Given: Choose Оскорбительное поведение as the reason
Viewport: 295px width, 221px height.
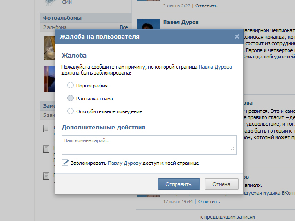Looking at the screenshot, I should click(71, 111).
